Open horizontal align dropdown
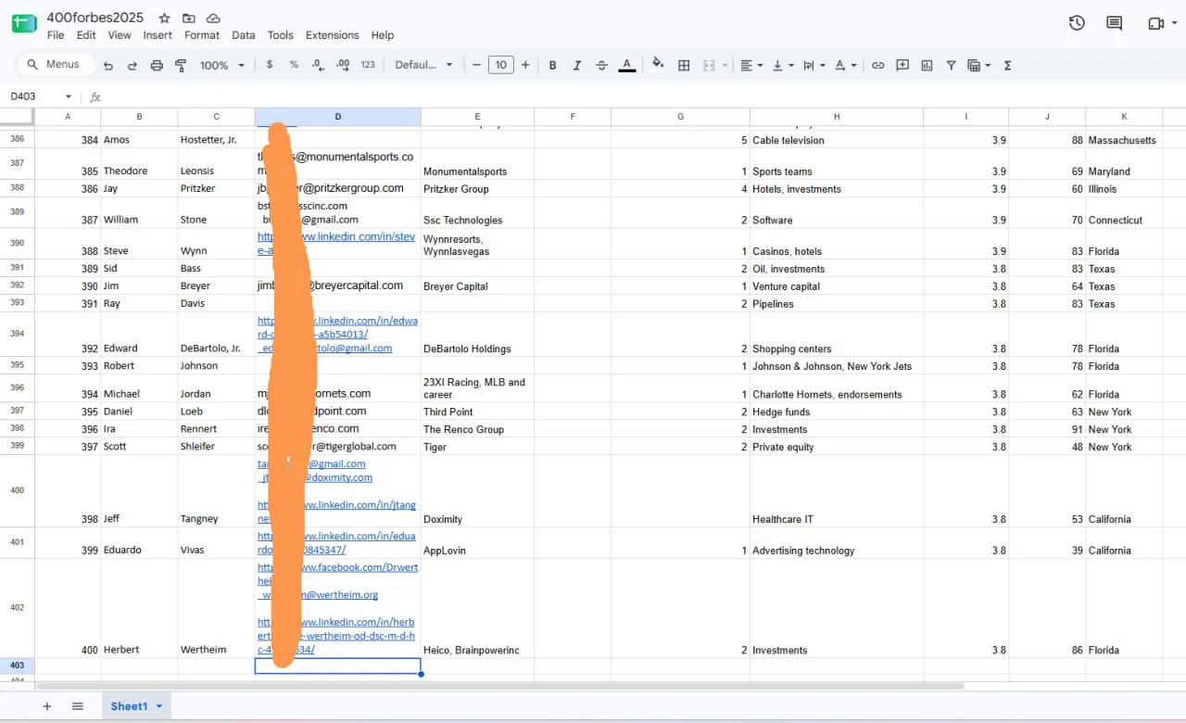Image resolution: width=1186 pixels, height=723 pixels. 751,65
